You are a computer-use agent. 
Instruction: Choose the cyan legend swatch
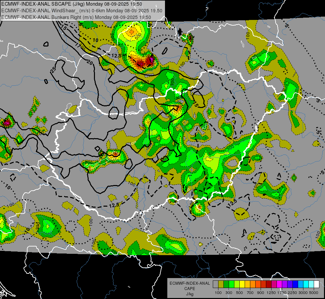tap(306, 284)
